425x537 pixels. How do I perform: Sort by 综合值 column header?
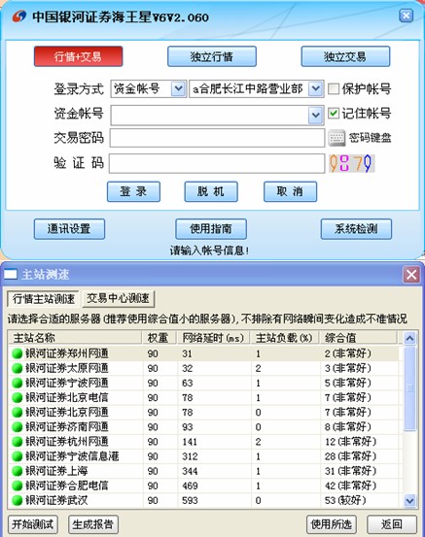pyautogui.click(x=359, y=338)
